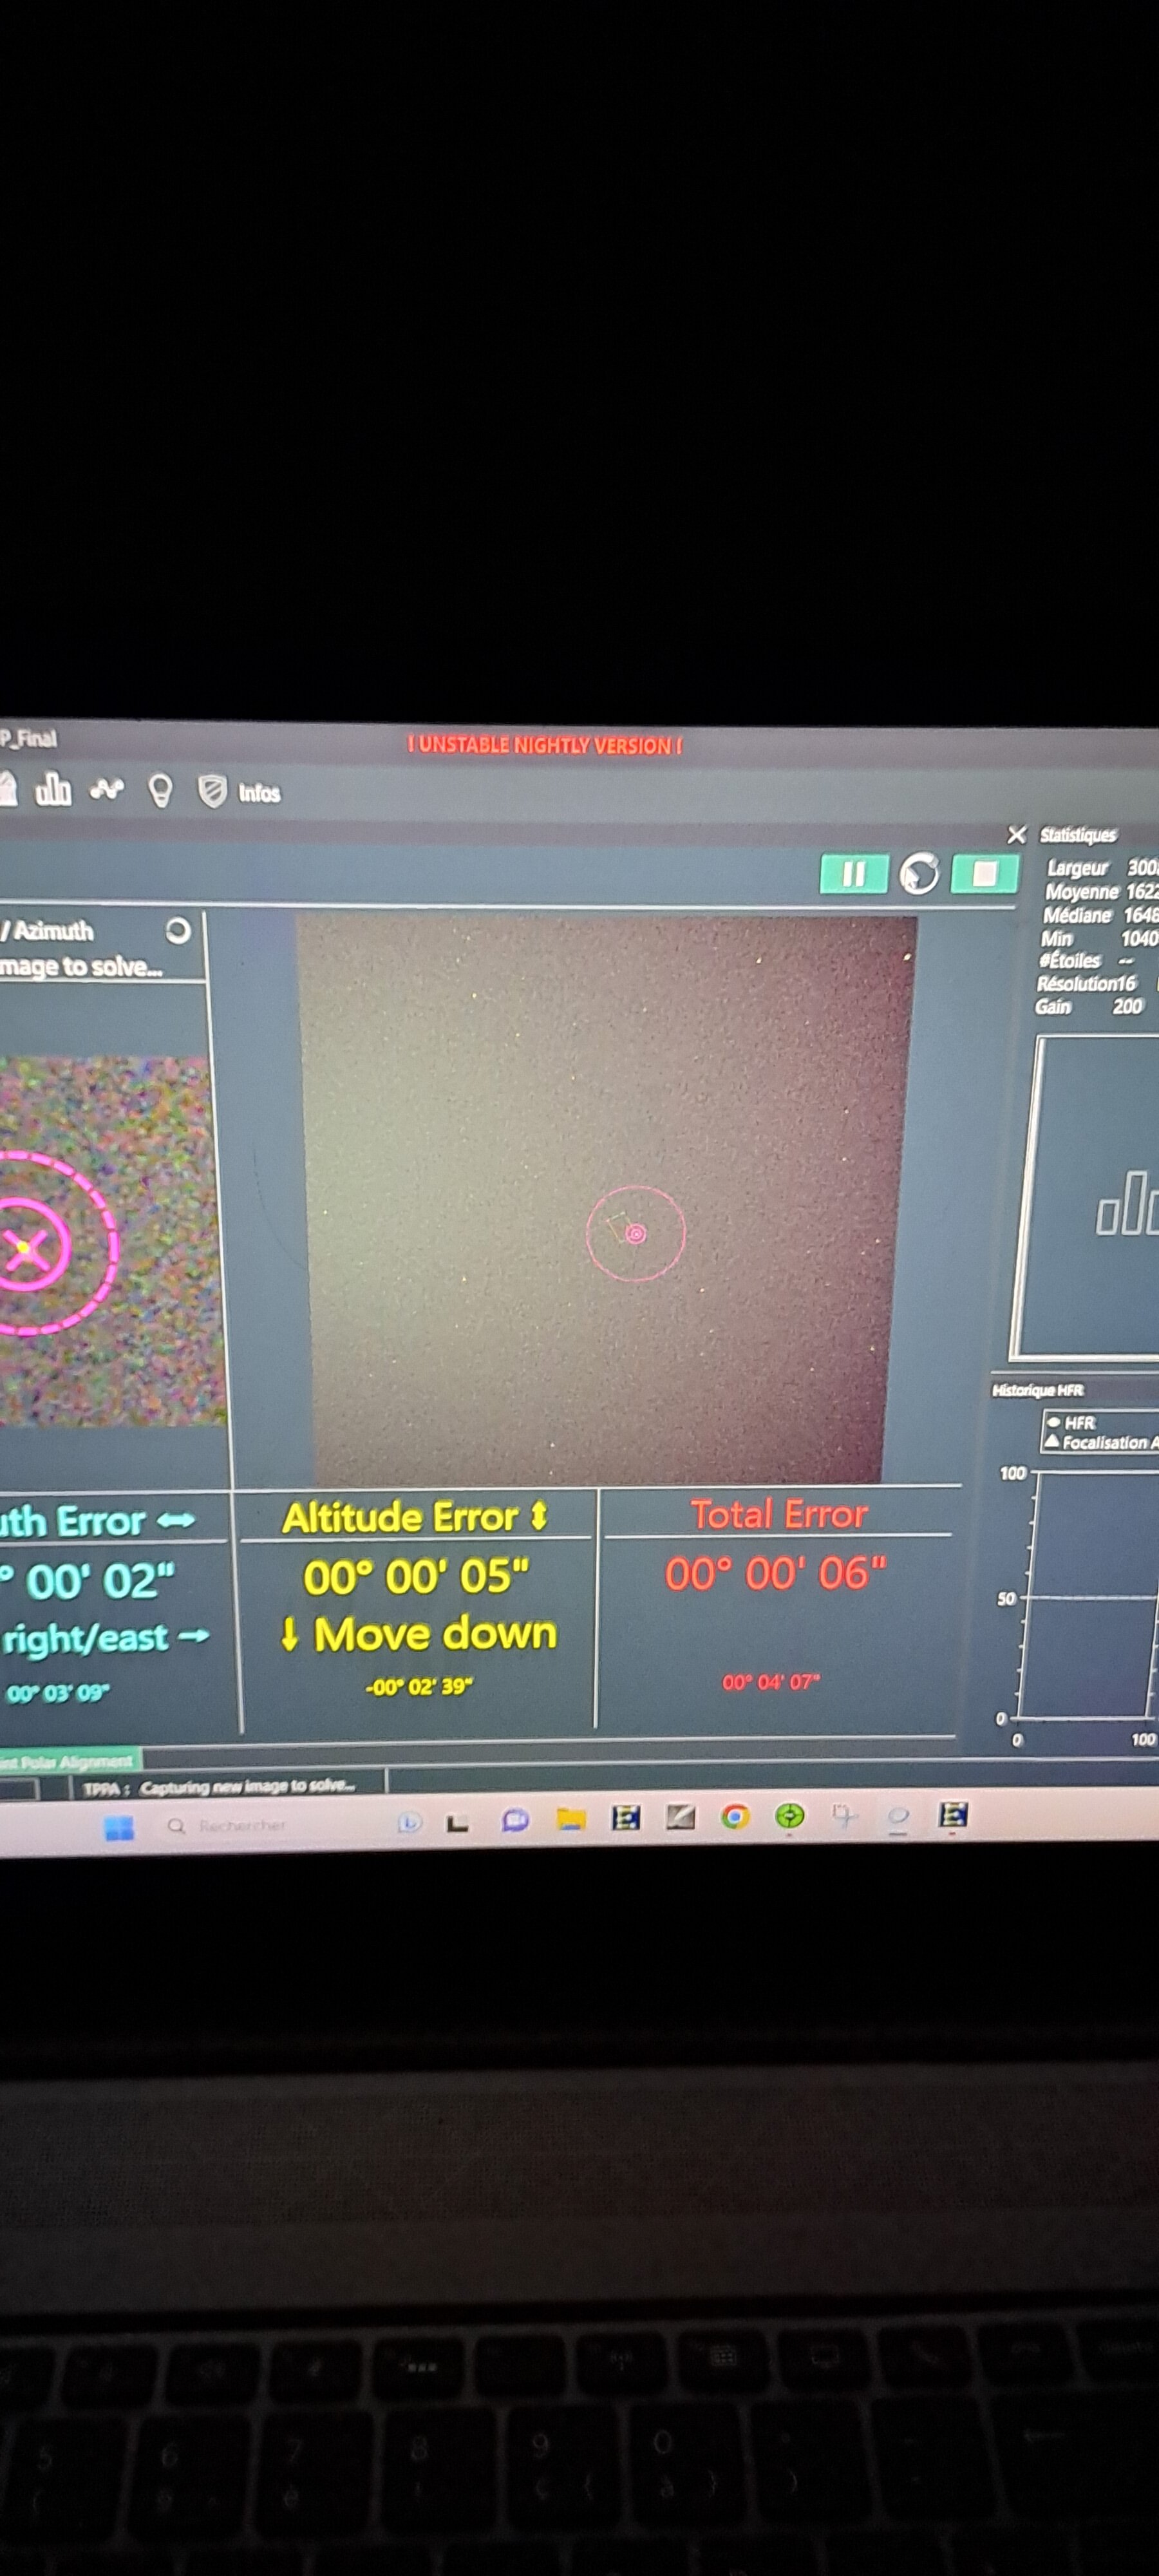The image size is (1159, 2576).
Task: Click the initial altitude error -00° 02' 39"
Action: point(419,1686)
